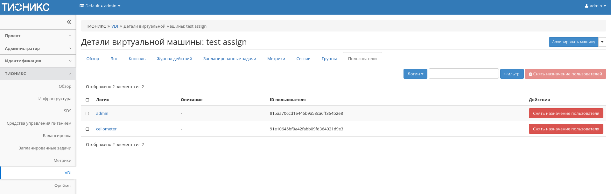
Task: Remove assignment for ceilometer user
Action: coord(565,129)
